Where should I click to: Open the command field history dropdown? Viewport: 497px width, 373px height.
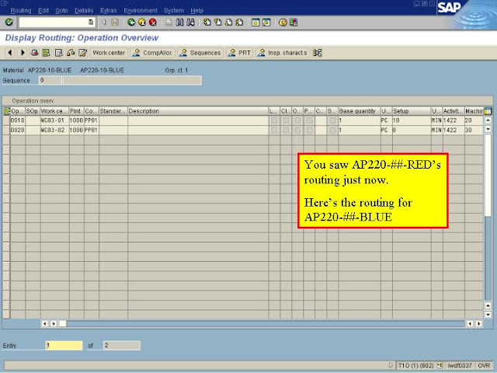[91, 23]
